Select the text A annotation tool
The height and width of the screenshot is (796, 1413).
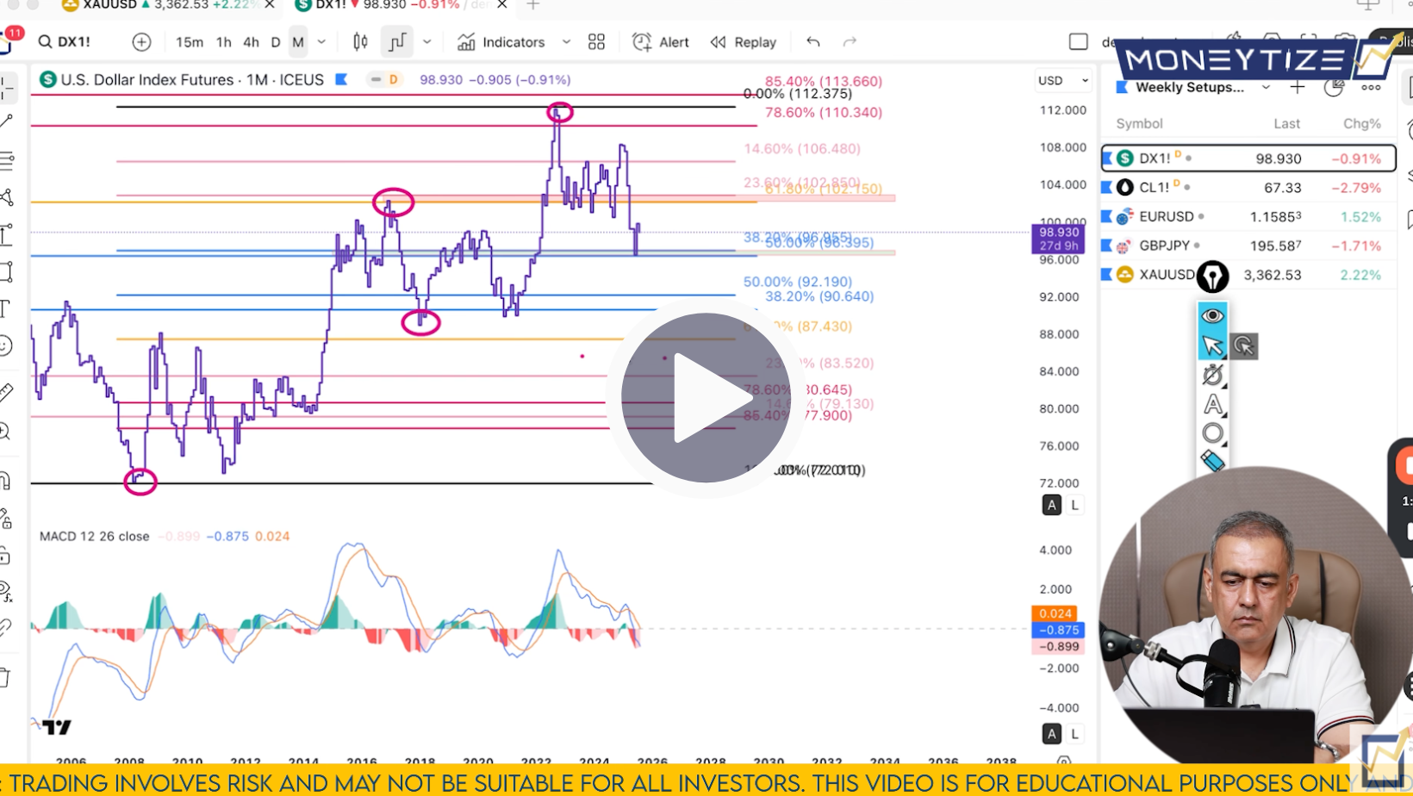(1212, 404)
